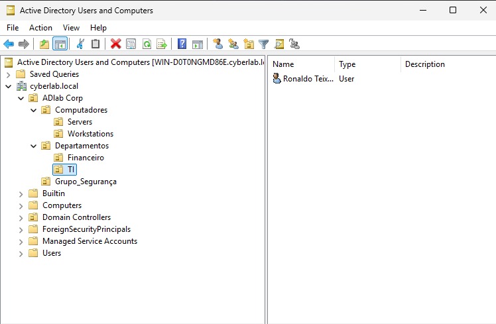Collapse the Departamentos OU
496x324 pixels.
tap(34, 146)
